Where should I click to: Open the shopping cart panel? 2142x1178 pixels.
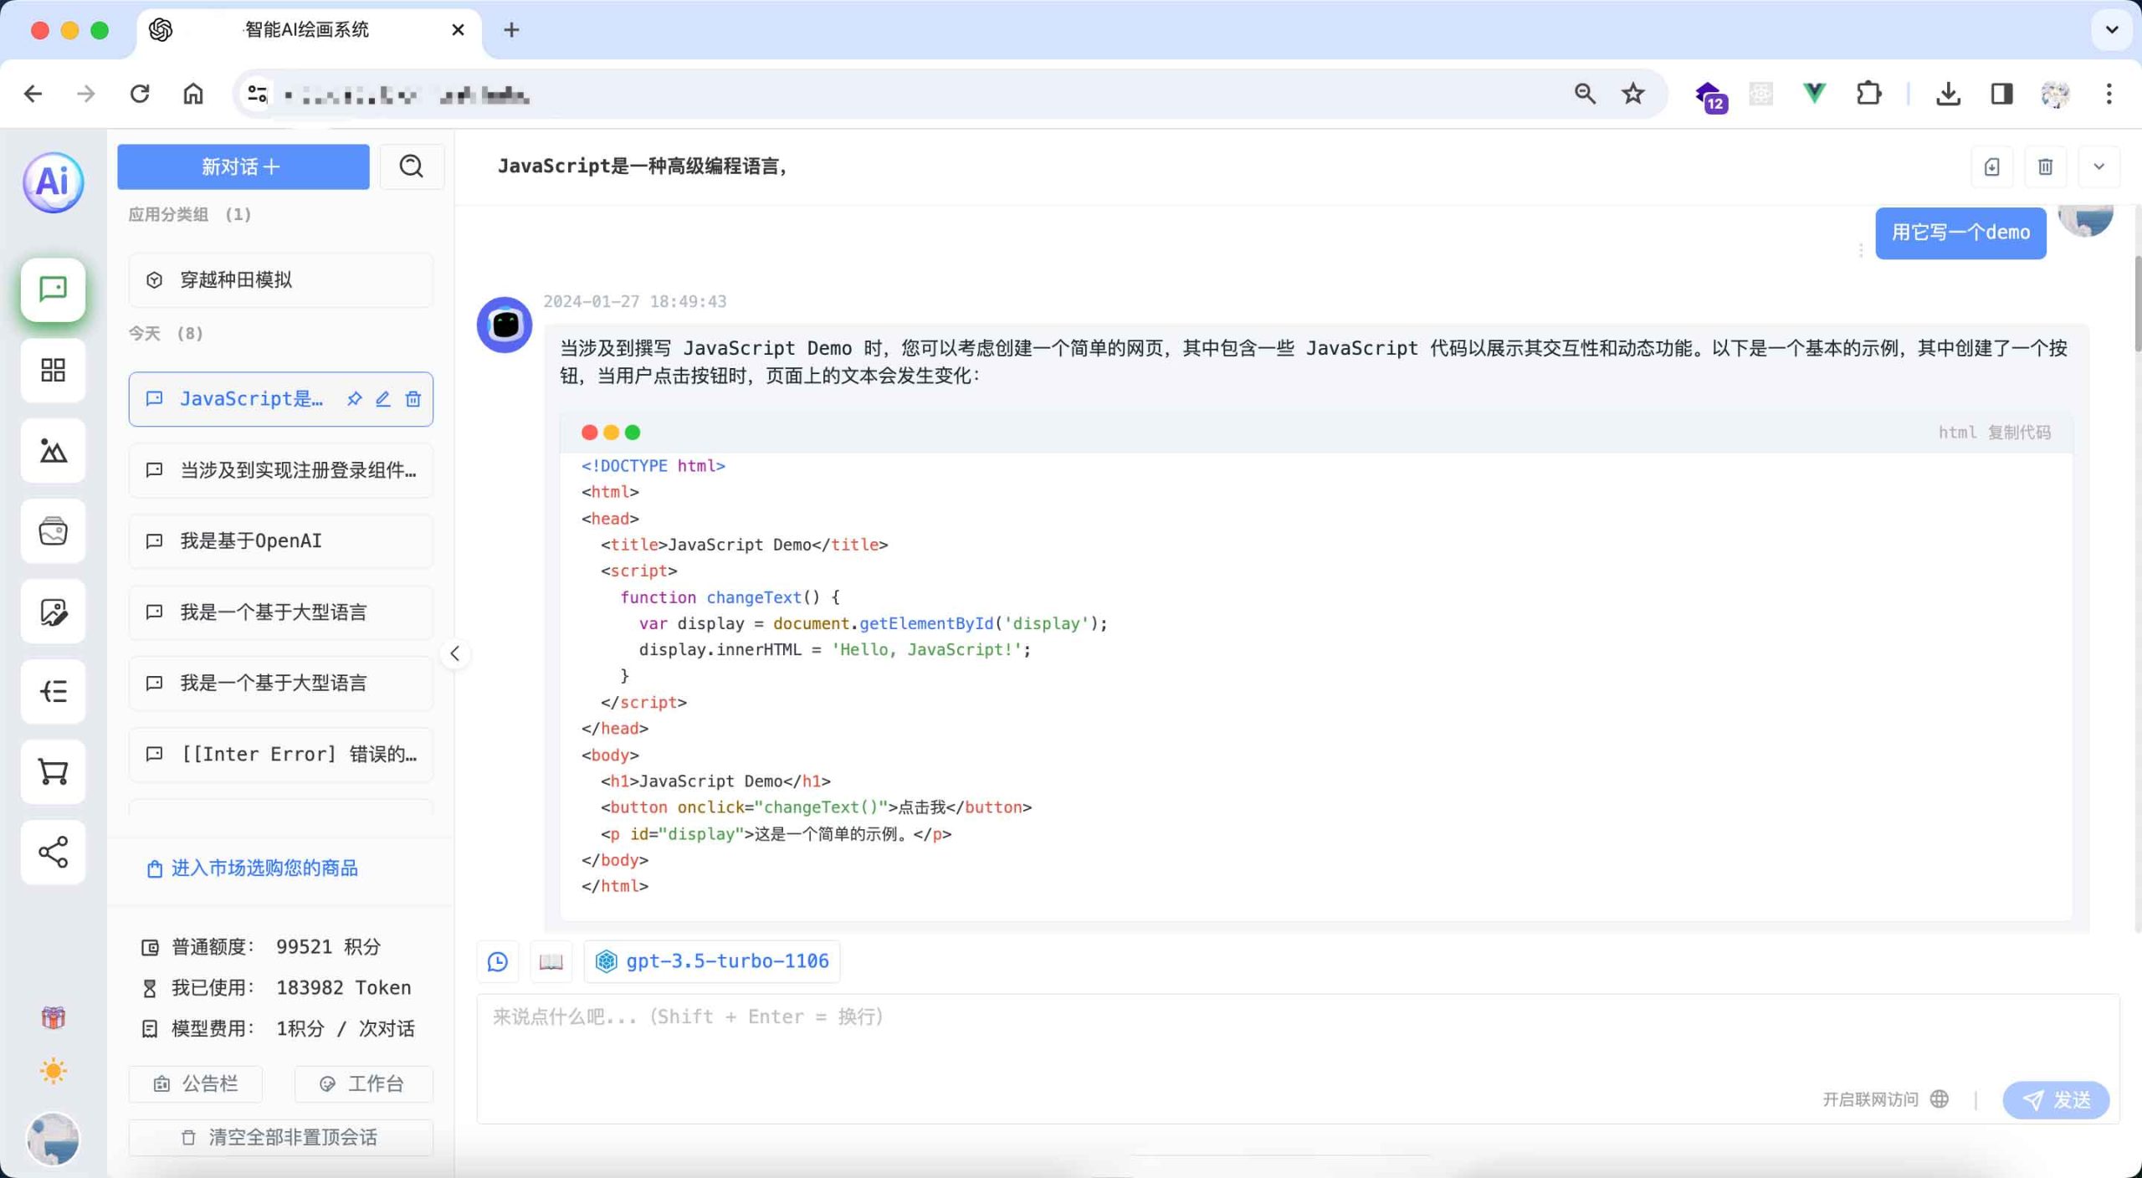click(x=53, y=771)
